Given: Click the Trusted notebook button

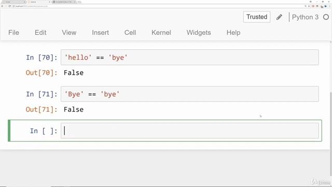Looking at the screenshot, I should coord(257,17).
